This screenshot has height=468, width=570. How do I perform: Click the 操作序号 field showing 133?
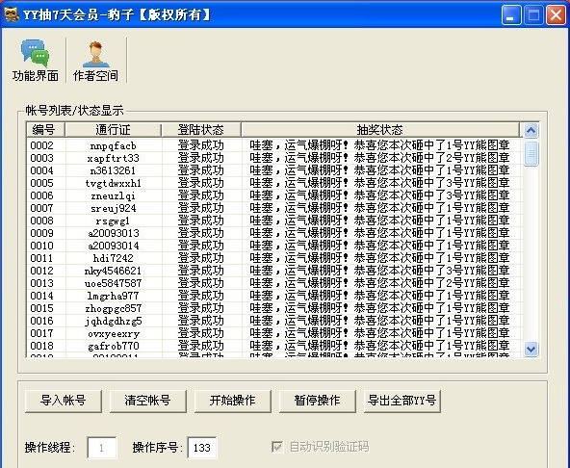[202, 448]
